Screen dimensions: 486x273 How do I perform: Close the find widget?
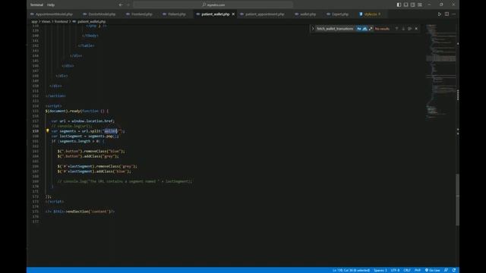pyautogui.click(x=416, y=29)
